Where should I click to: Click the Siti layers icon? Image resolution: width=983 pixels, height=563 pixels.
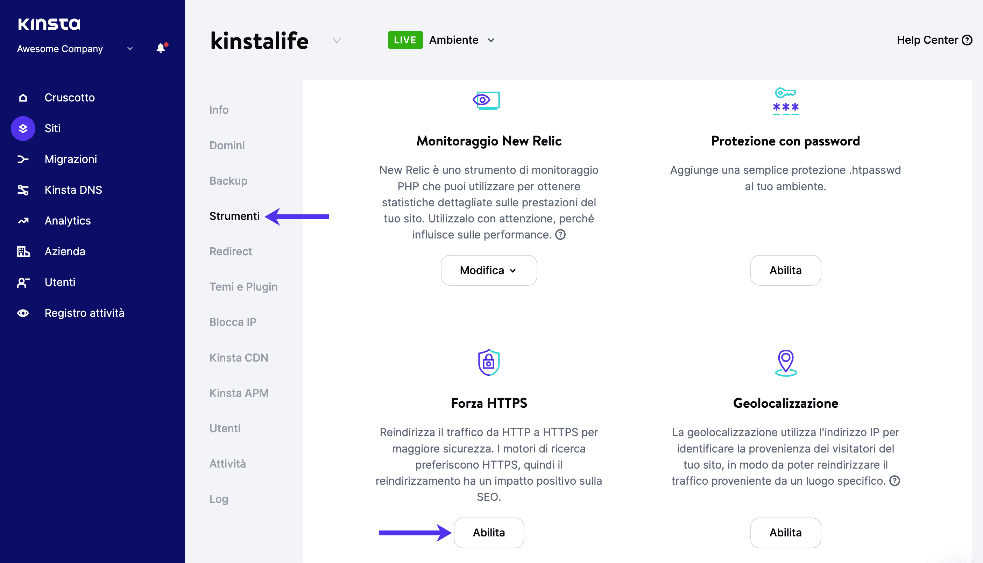coord(23,128)
